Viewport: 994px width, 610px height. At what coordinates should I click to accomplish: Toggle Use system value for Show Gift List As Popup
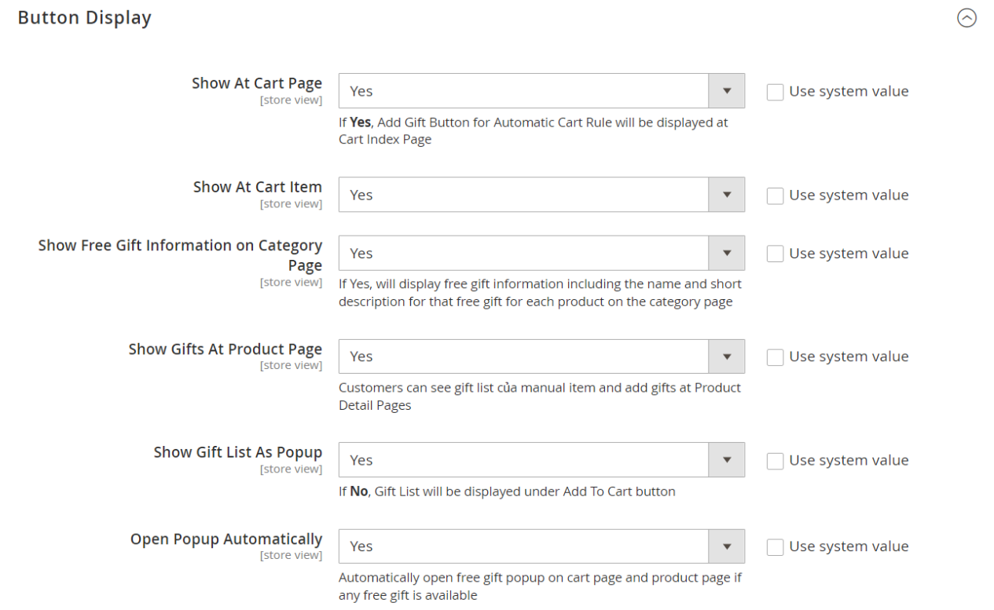[x=775, y=461]
